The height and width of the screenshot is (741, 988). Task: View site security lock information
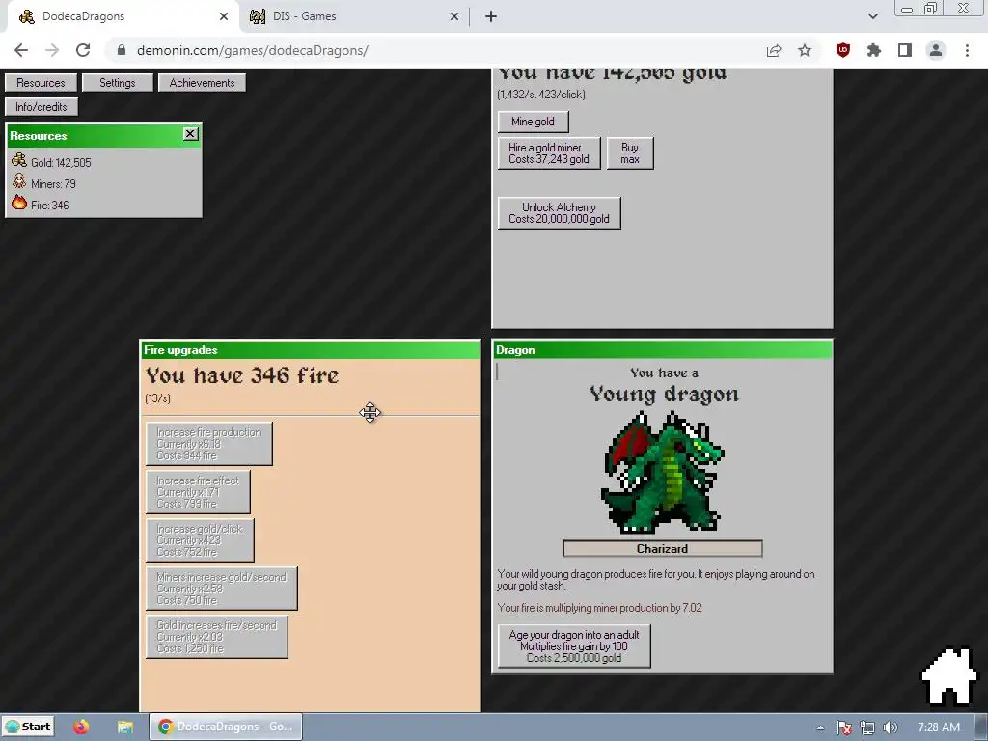pyautogui.click(x=122, y=50)
